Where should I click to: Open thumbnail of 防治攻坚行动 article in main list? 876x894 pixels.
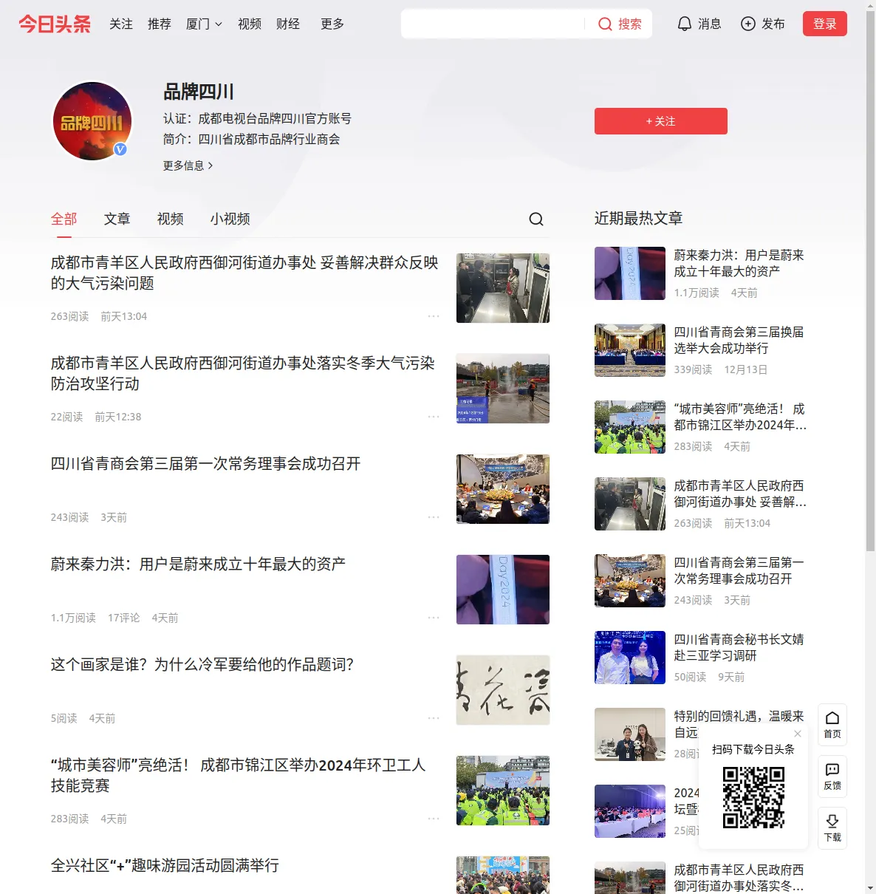coord(503,389)
